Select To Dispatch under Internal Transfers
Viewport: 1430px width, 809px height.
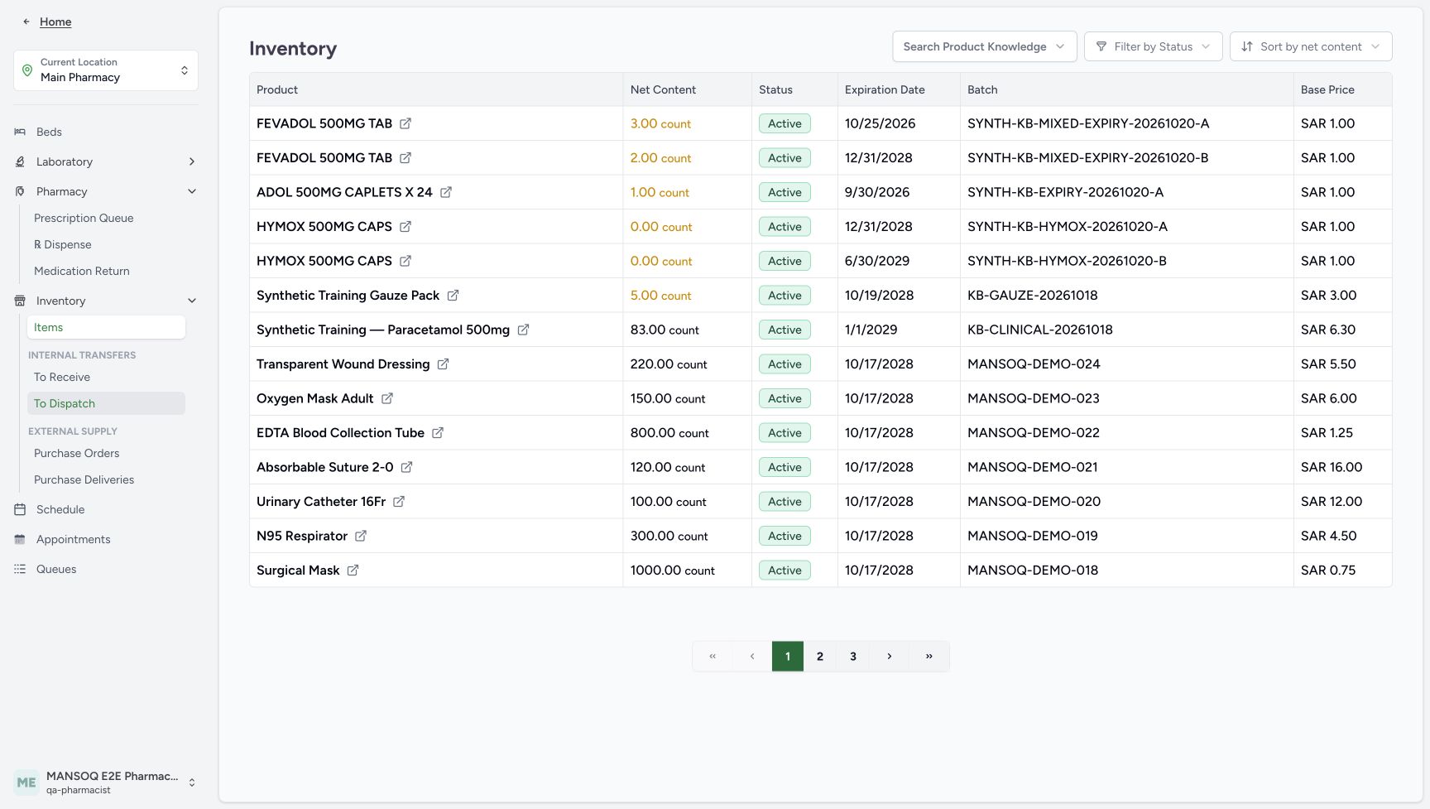point(106,403)
